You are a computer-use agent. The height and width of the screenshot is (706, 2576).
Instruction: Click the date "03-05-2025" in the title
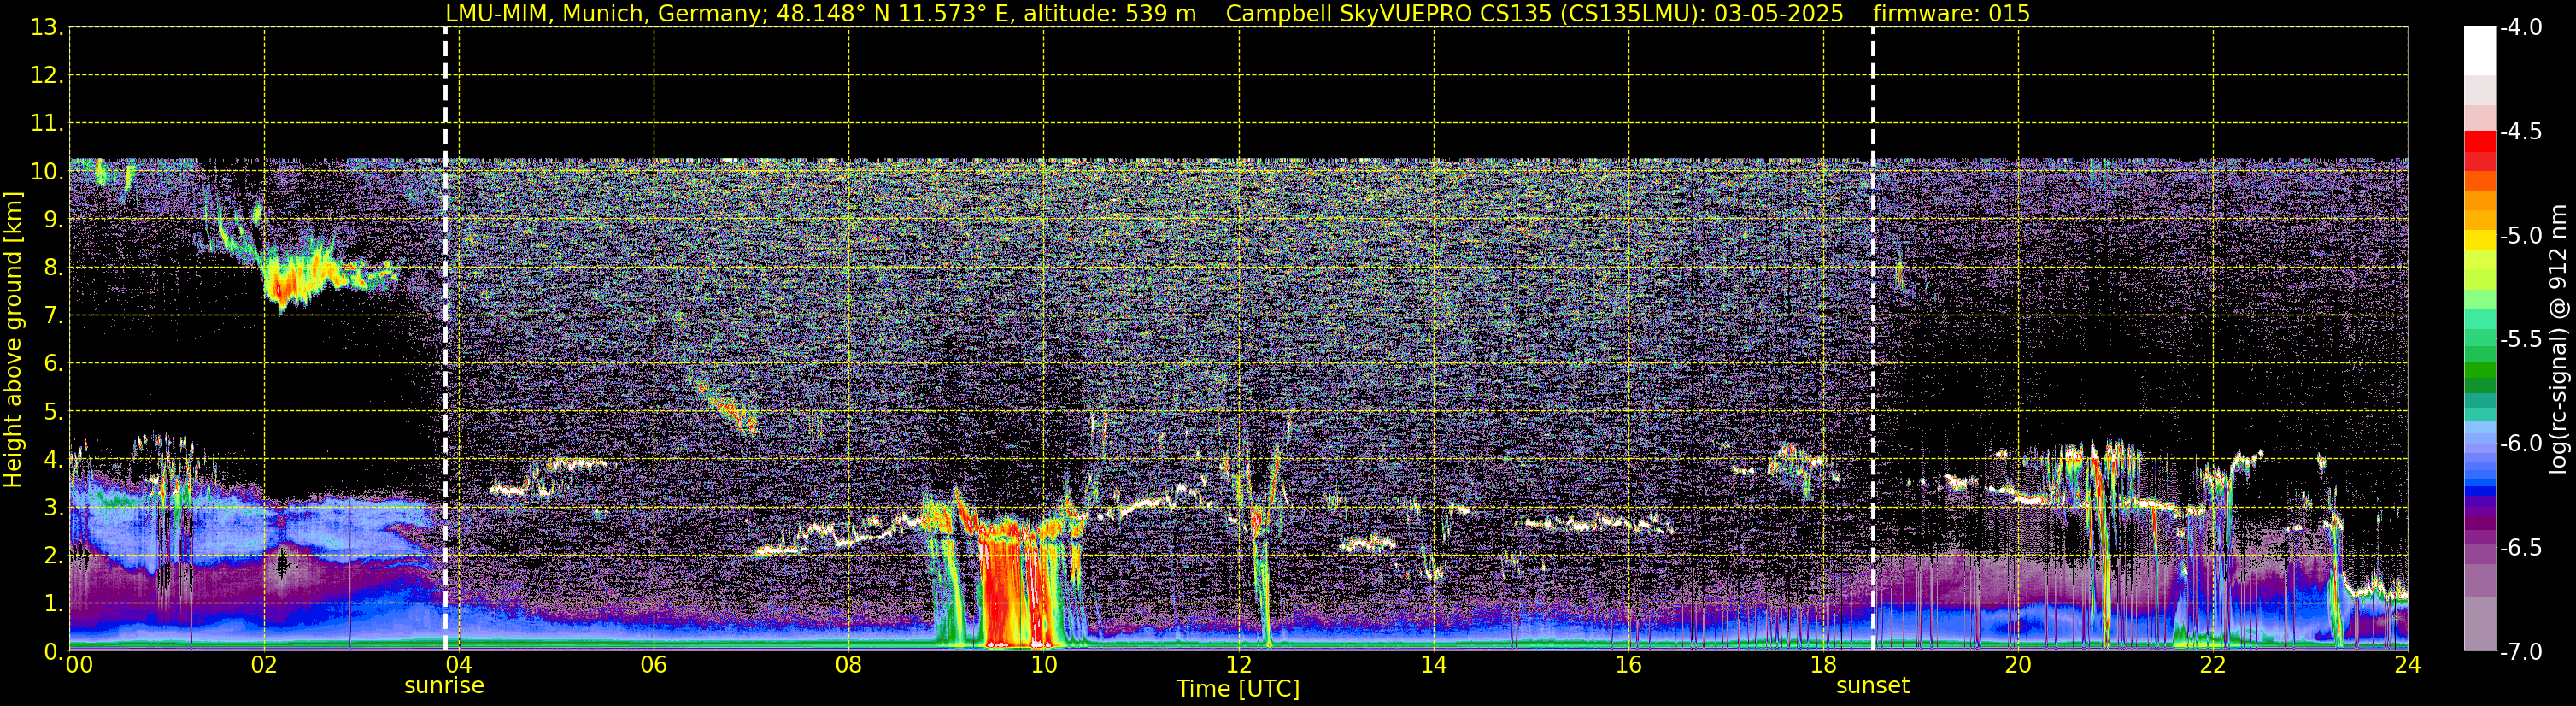point(1780,13)
